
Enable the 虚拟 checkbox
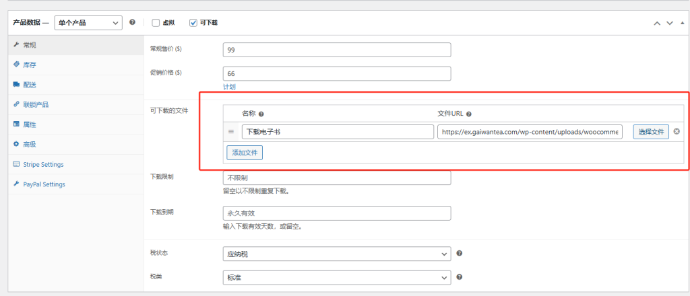156,23
